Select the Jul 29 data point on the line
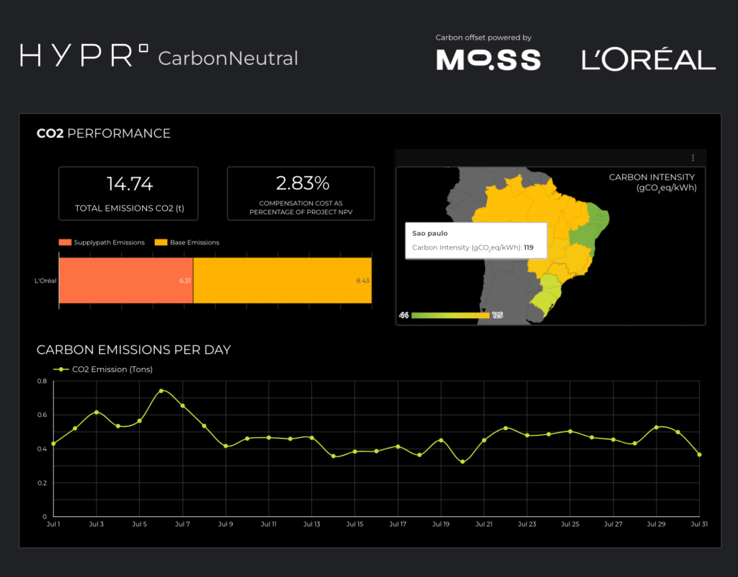This screenshot has width=738, height=577. click(656, 427)
